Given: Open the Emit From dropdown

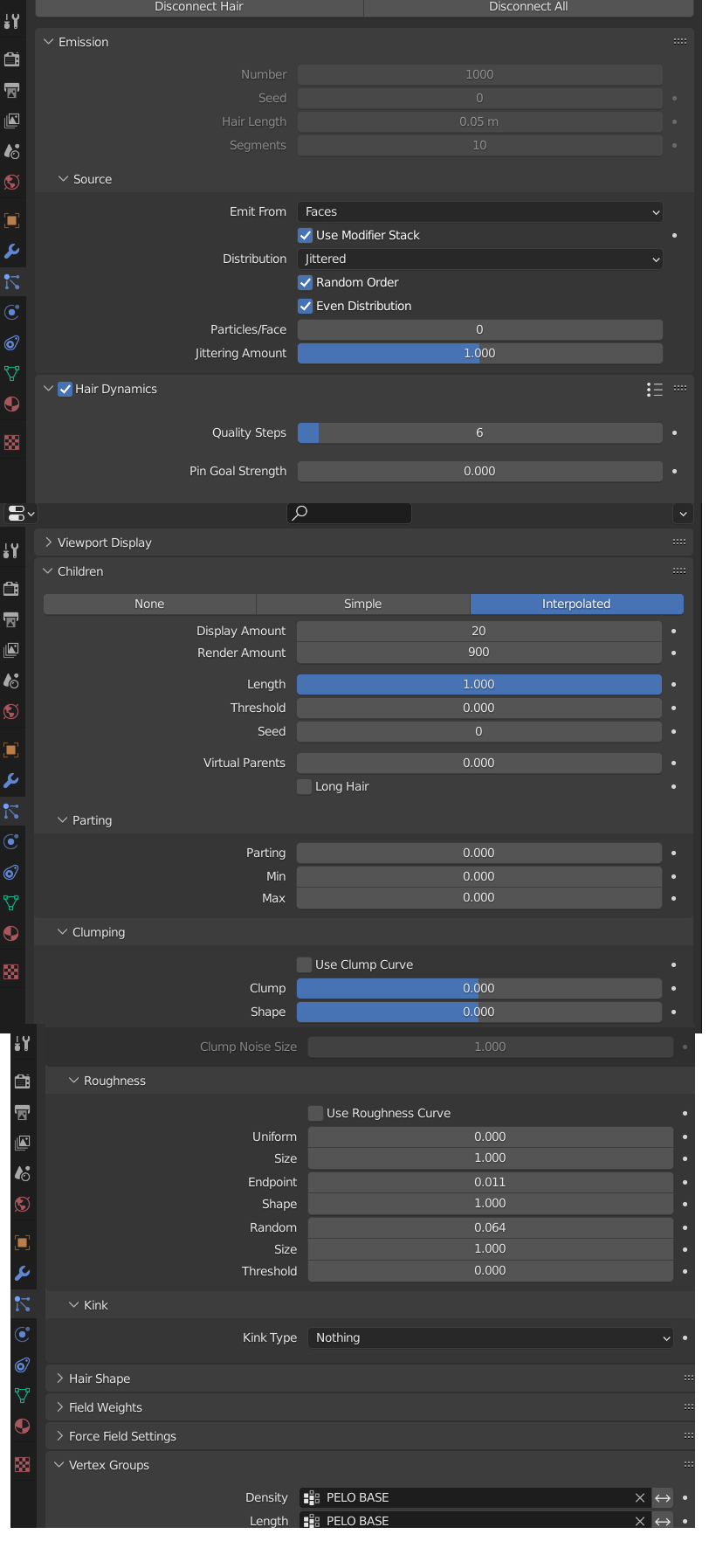Looking at the screenshot, I should (479, 211).
